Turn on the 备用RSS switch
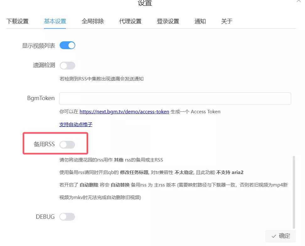This screenshot has height=246, width=305. [x=67, y=144]
